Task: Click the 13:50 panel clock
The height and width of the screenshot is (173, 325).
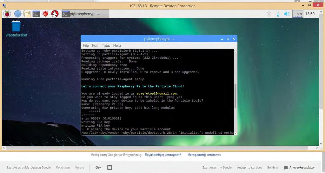Action: coord(310,14)
